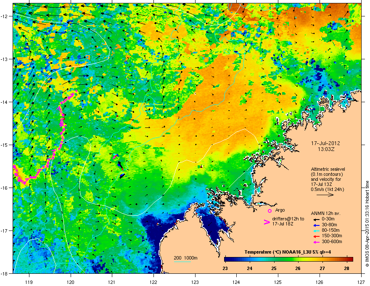Click the '150-300m' depth label
This screenshot has width=370, height=286.
pos(332,236)
